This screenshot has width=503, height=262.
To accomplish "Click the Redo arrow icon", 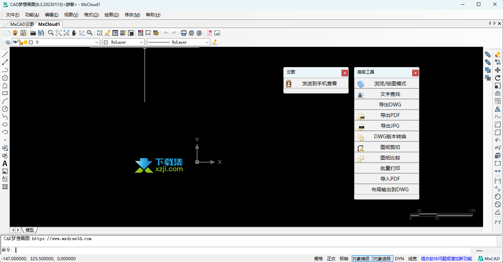I will pyautogui.click(x=174, y=33).
